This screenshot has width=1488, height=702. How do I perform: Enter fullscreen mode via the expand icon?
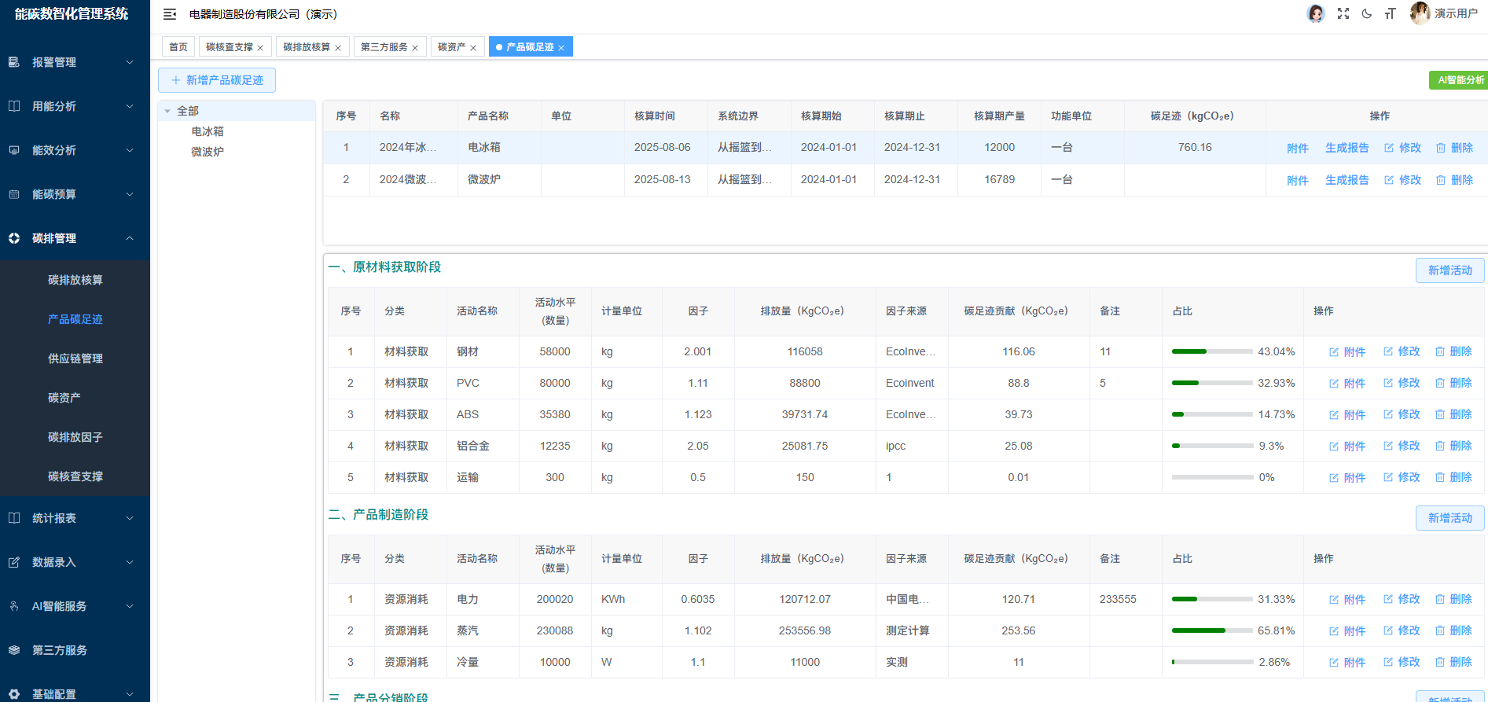(x=1343, y=13)
